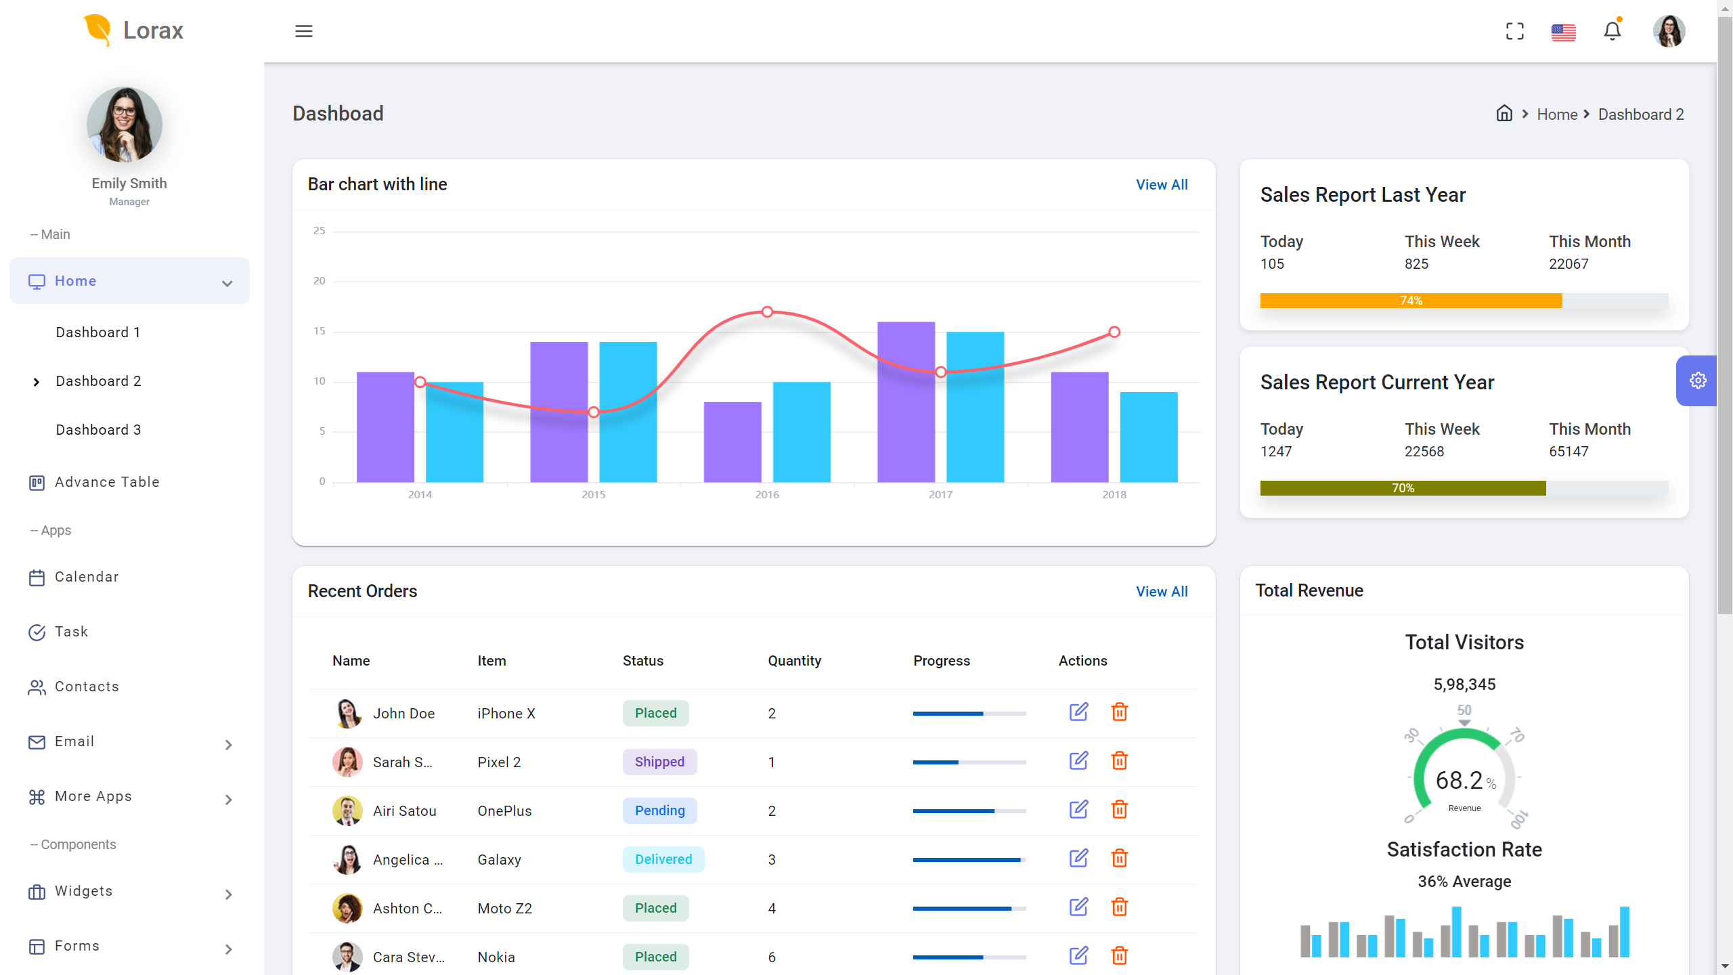Open the notifications bell
1733x975 pixels.
1613,31
